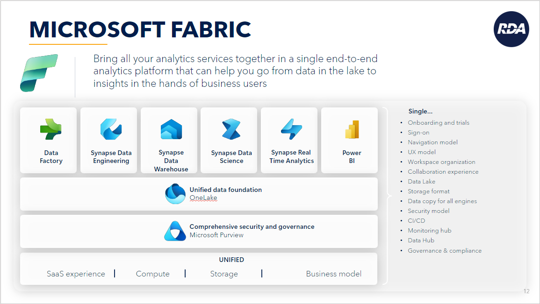The image size is (540, 304).
Task: Select the Data Factory icon
Action: (48, 128)
